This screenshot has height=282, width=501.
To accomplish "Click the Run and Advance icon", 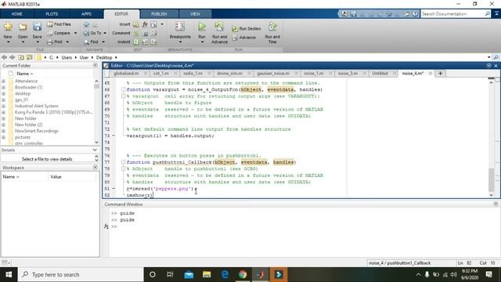I will pos(219,27).
